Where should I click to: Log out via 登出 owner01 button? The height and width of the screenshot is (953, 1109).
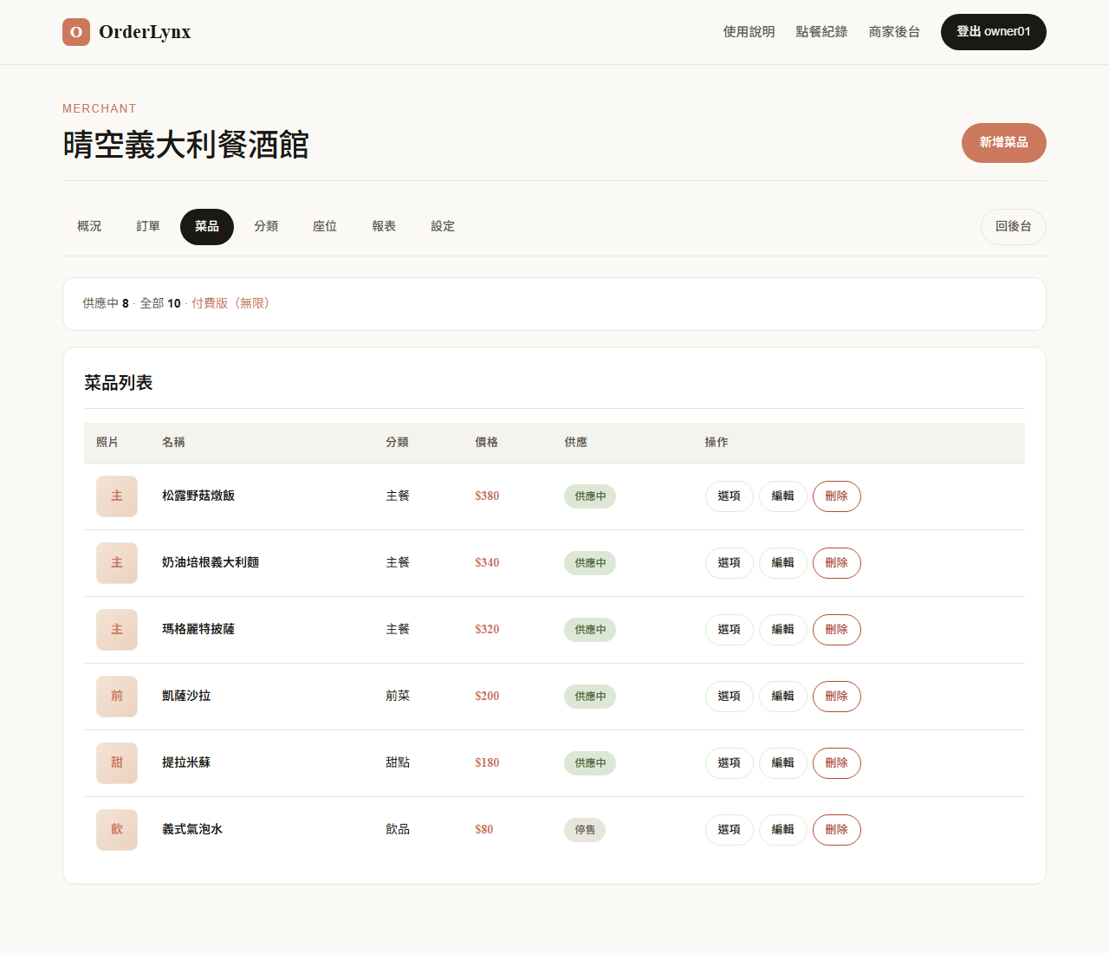click(994, 32)
